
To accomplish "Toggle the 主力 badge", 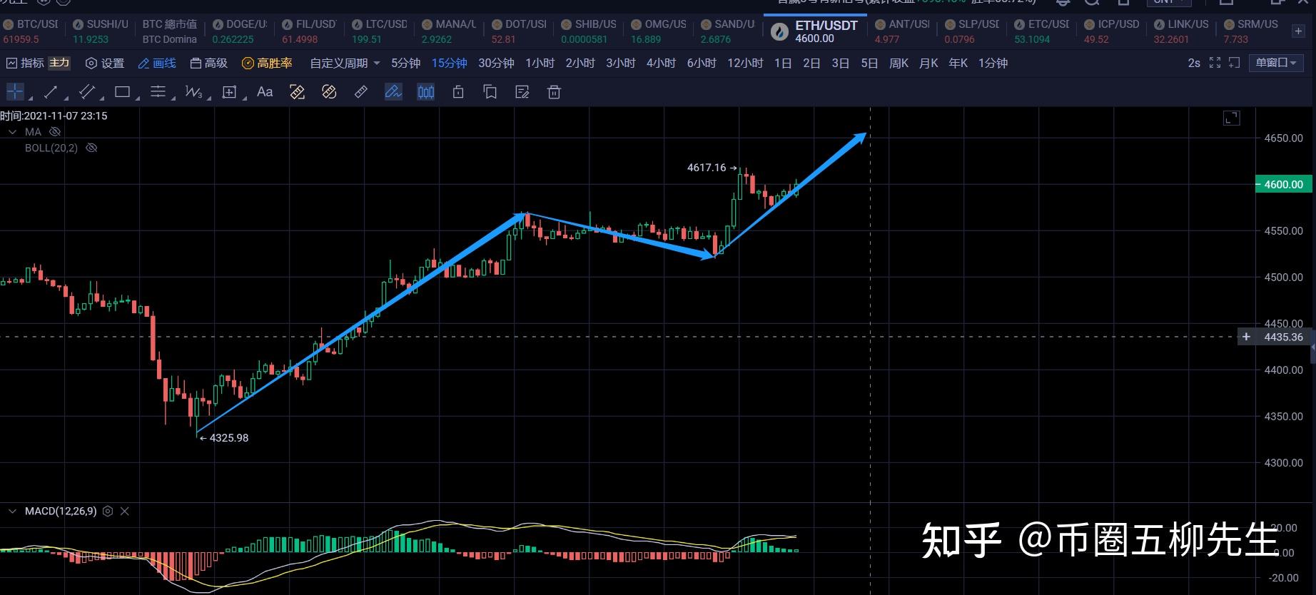I will (59, 63).
